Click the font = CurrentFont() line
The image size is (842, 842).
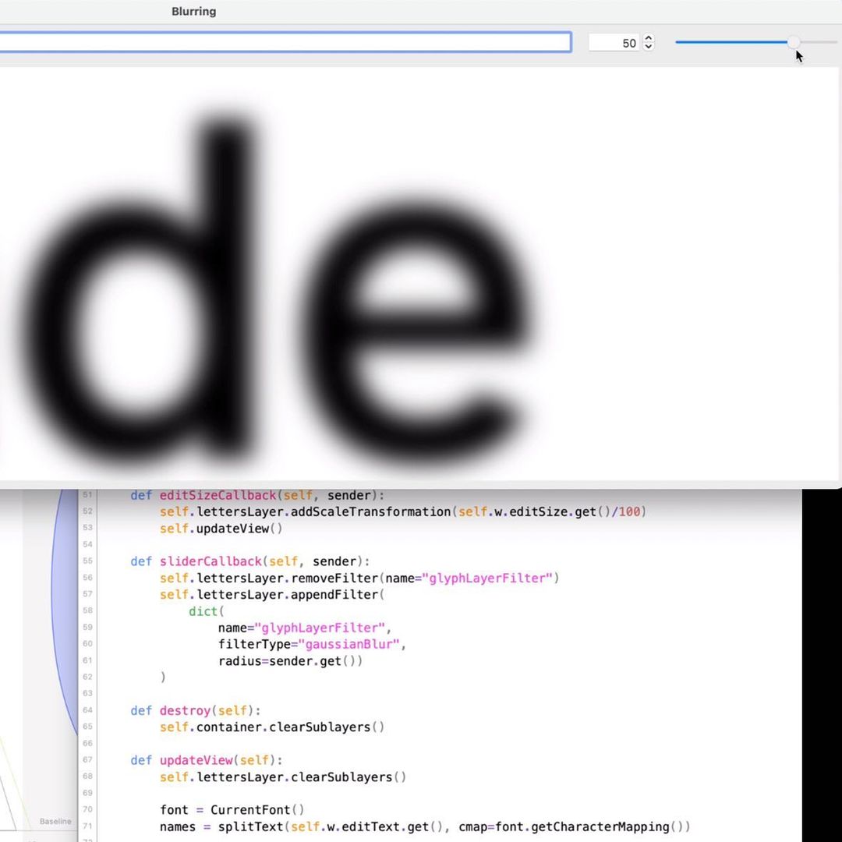point(232,810)
